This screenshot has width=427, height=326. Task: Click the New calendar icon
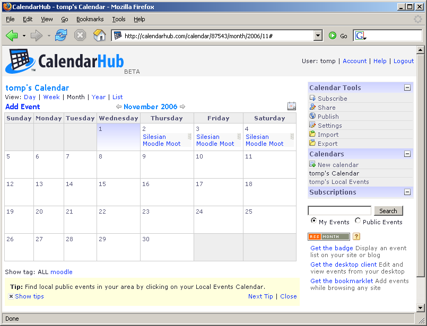(312, 164)
